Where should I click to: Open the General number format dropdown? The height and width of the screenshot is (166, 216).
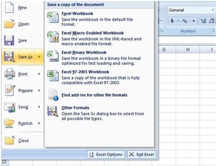point(212,10)
